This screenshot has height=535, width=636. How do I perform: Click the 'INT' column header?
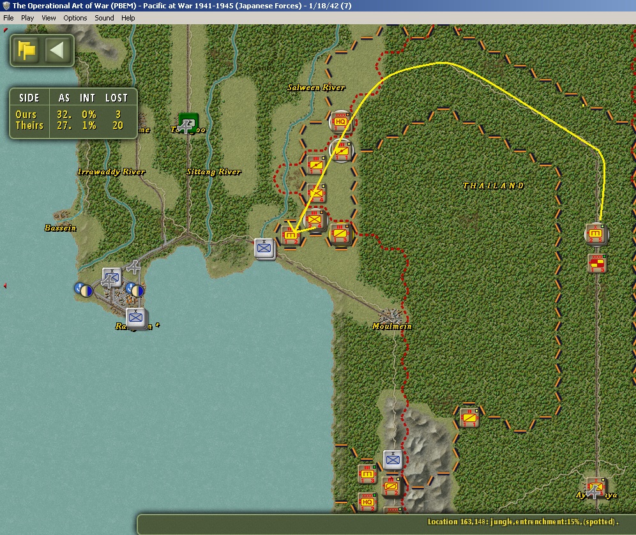[x=87, y=98]
